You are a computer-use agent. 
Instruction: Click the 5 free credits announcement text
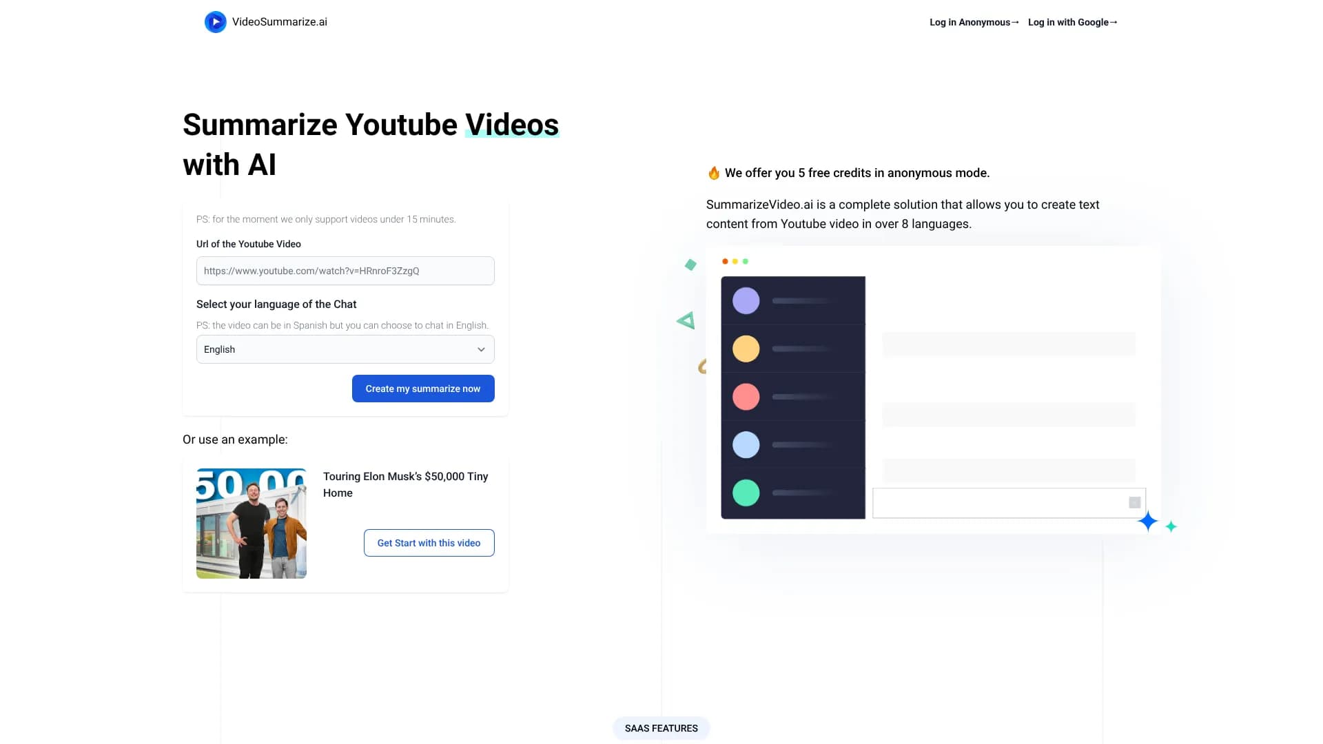tap(857, 173)
